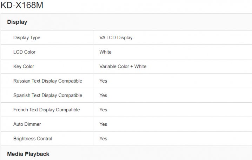Image resolution: width=252 pixels, height=160 pixels.
Task: Select Spanish Text Display Compatible label
Action: pyautogui.click(x=48, y=95)
